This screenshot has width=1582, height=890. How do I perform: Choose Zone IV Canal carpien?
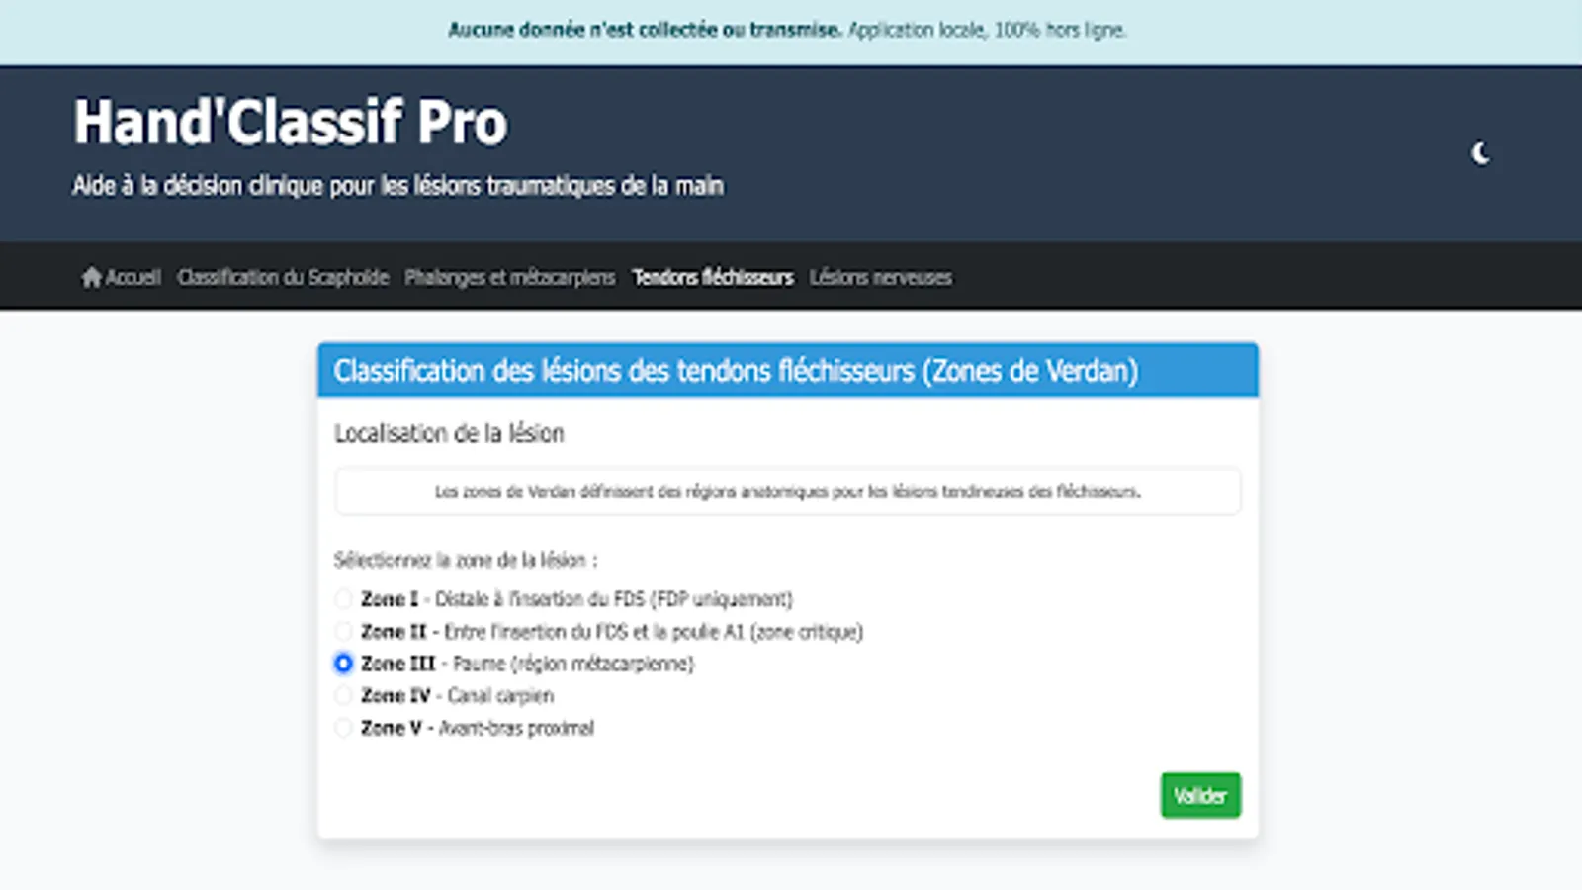tap(343, 695)
